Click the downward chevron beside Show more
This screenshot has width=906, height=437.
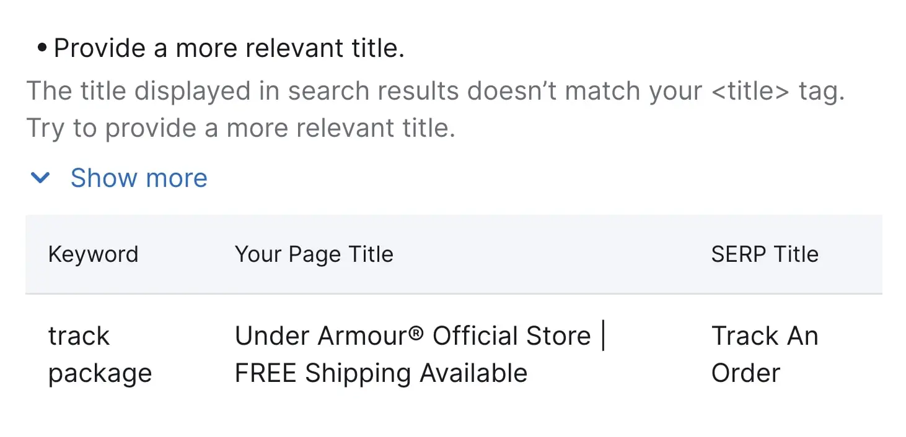(40, 178)
